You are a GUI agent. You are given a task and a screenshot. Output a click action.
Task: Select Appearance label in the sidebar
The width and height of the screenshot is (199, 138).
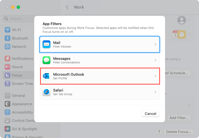(22, 104)
